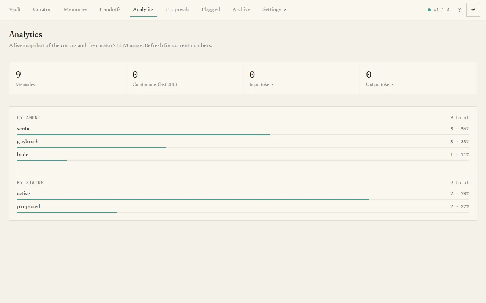This screenshot has height=303, width=486.
Task: Click the Curator runs (last 200) card
Action: click(185, 78)
